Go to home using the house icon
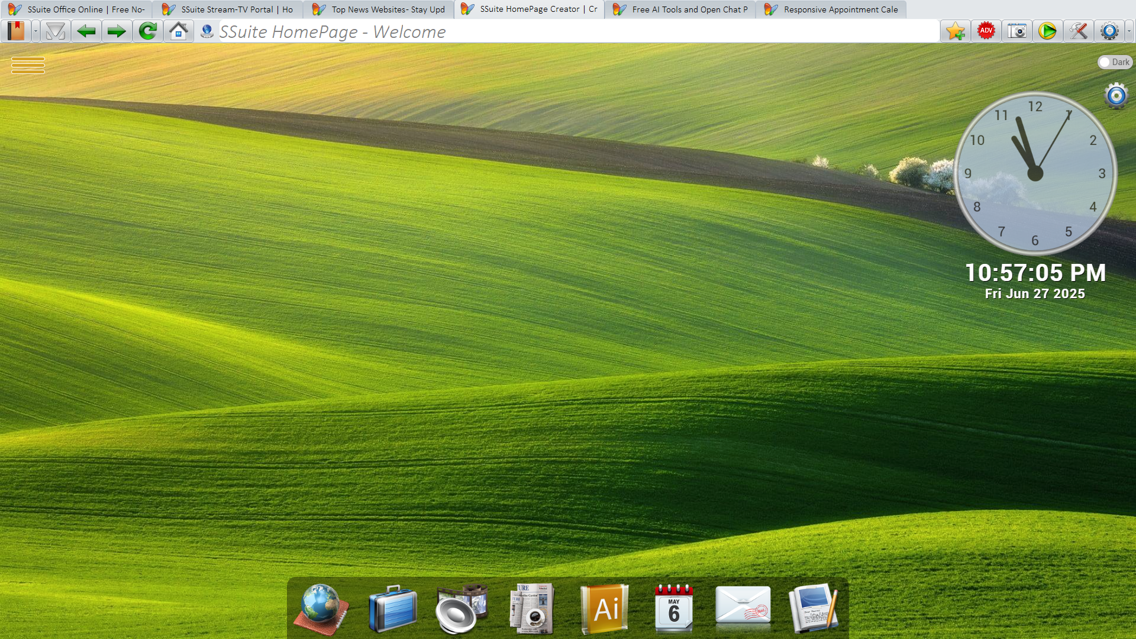 pos(178,31)
